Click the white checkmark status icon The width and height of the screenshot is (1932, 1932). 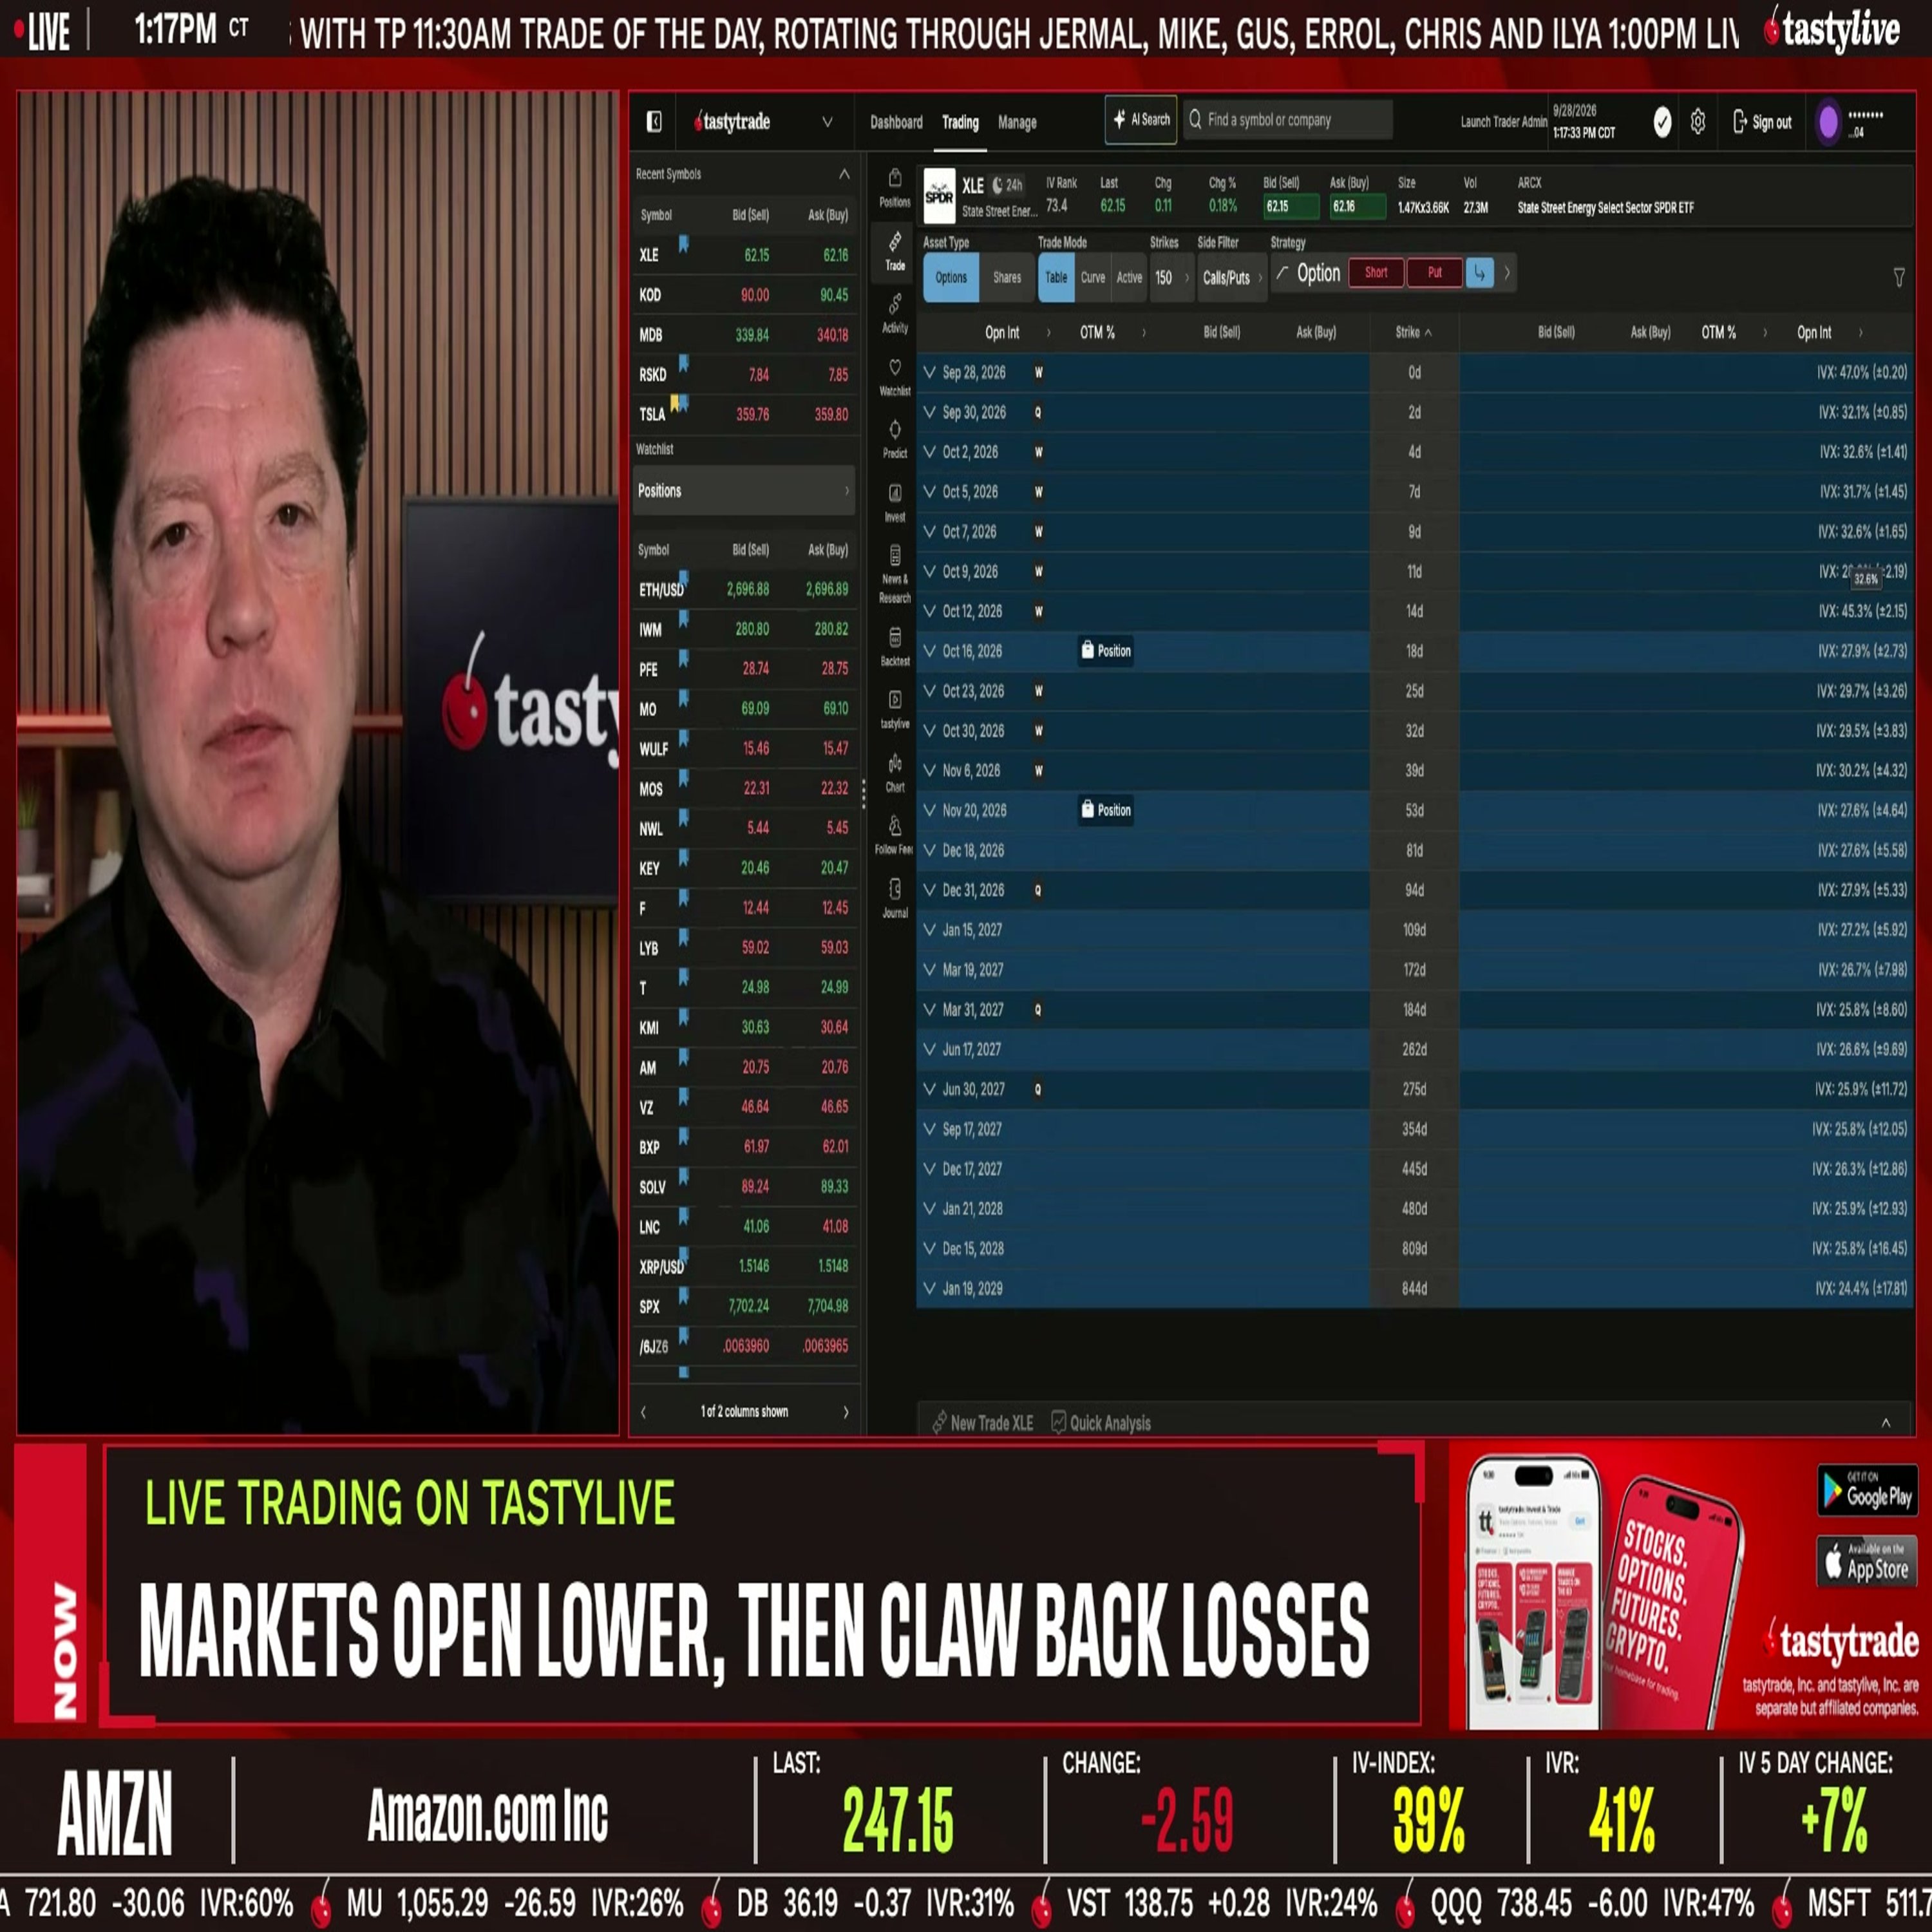[1662, 122]
